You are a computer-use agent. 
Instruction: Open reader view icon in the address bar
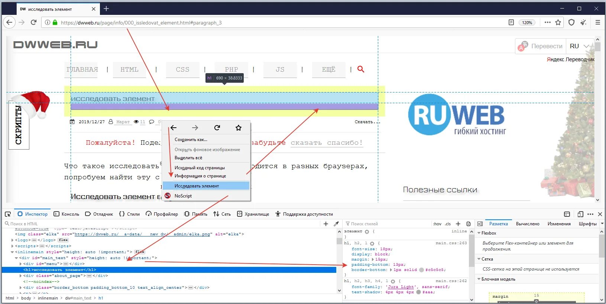click(x=511, y=23)
